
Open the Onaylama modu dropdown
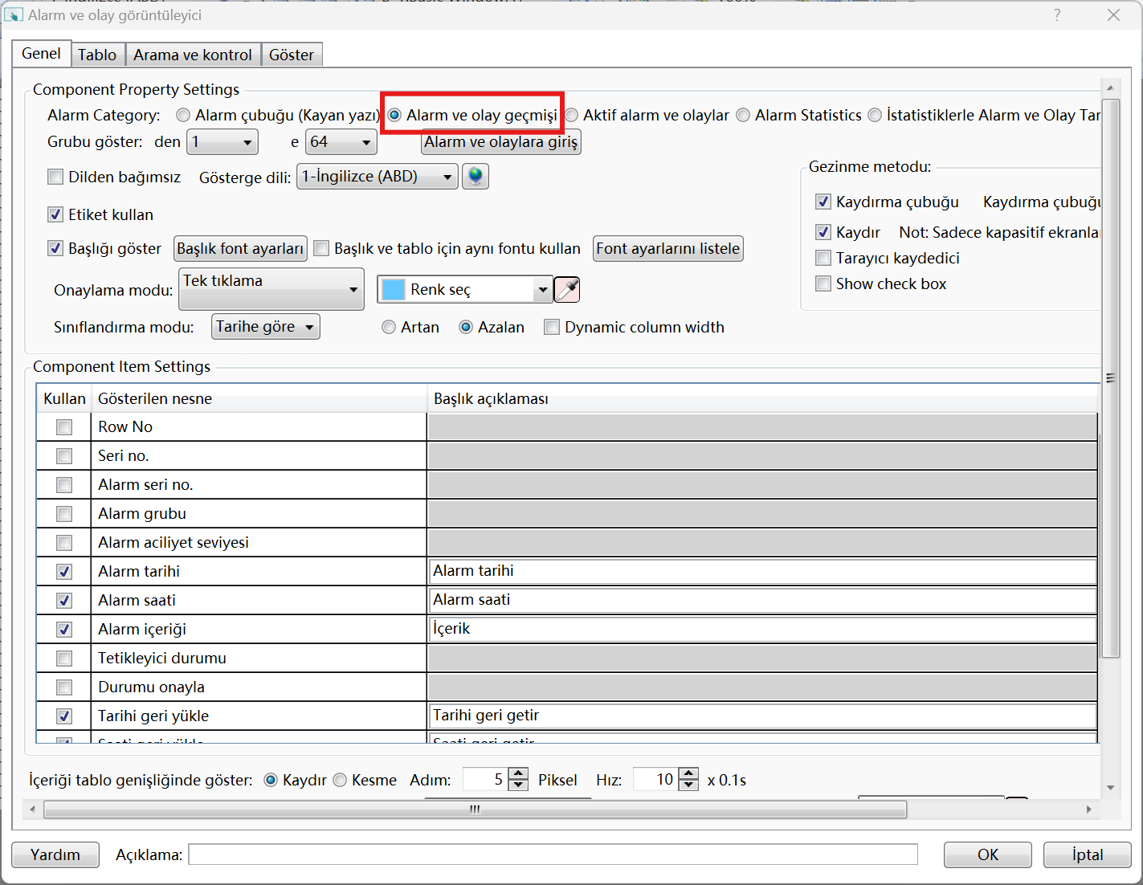click(271, 289)
